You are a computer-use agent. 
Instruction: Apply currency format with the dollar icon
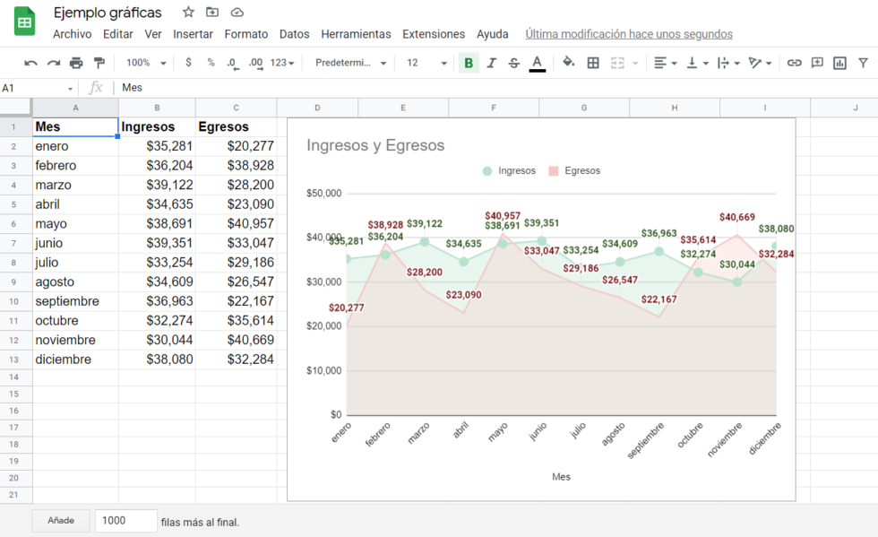189,63
